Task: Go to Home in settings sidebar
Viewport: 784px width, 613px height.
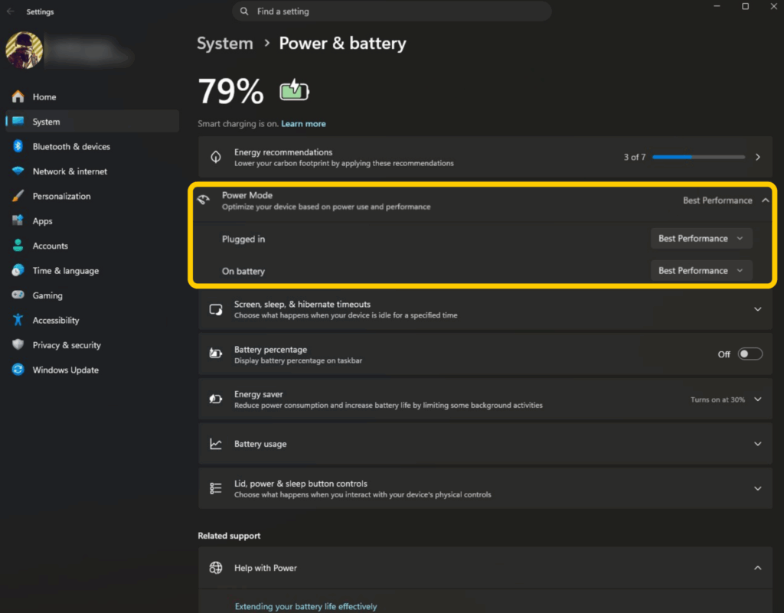Action: click(x=92, y=96)
